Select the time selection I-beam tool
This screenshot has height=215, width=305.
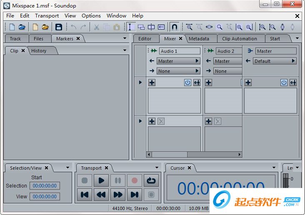point(130,27)
